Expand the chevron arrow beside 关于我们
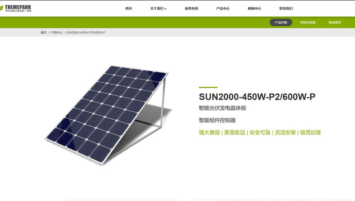Image resolution: width=355 pixels, height=201 pixels. 166,9
